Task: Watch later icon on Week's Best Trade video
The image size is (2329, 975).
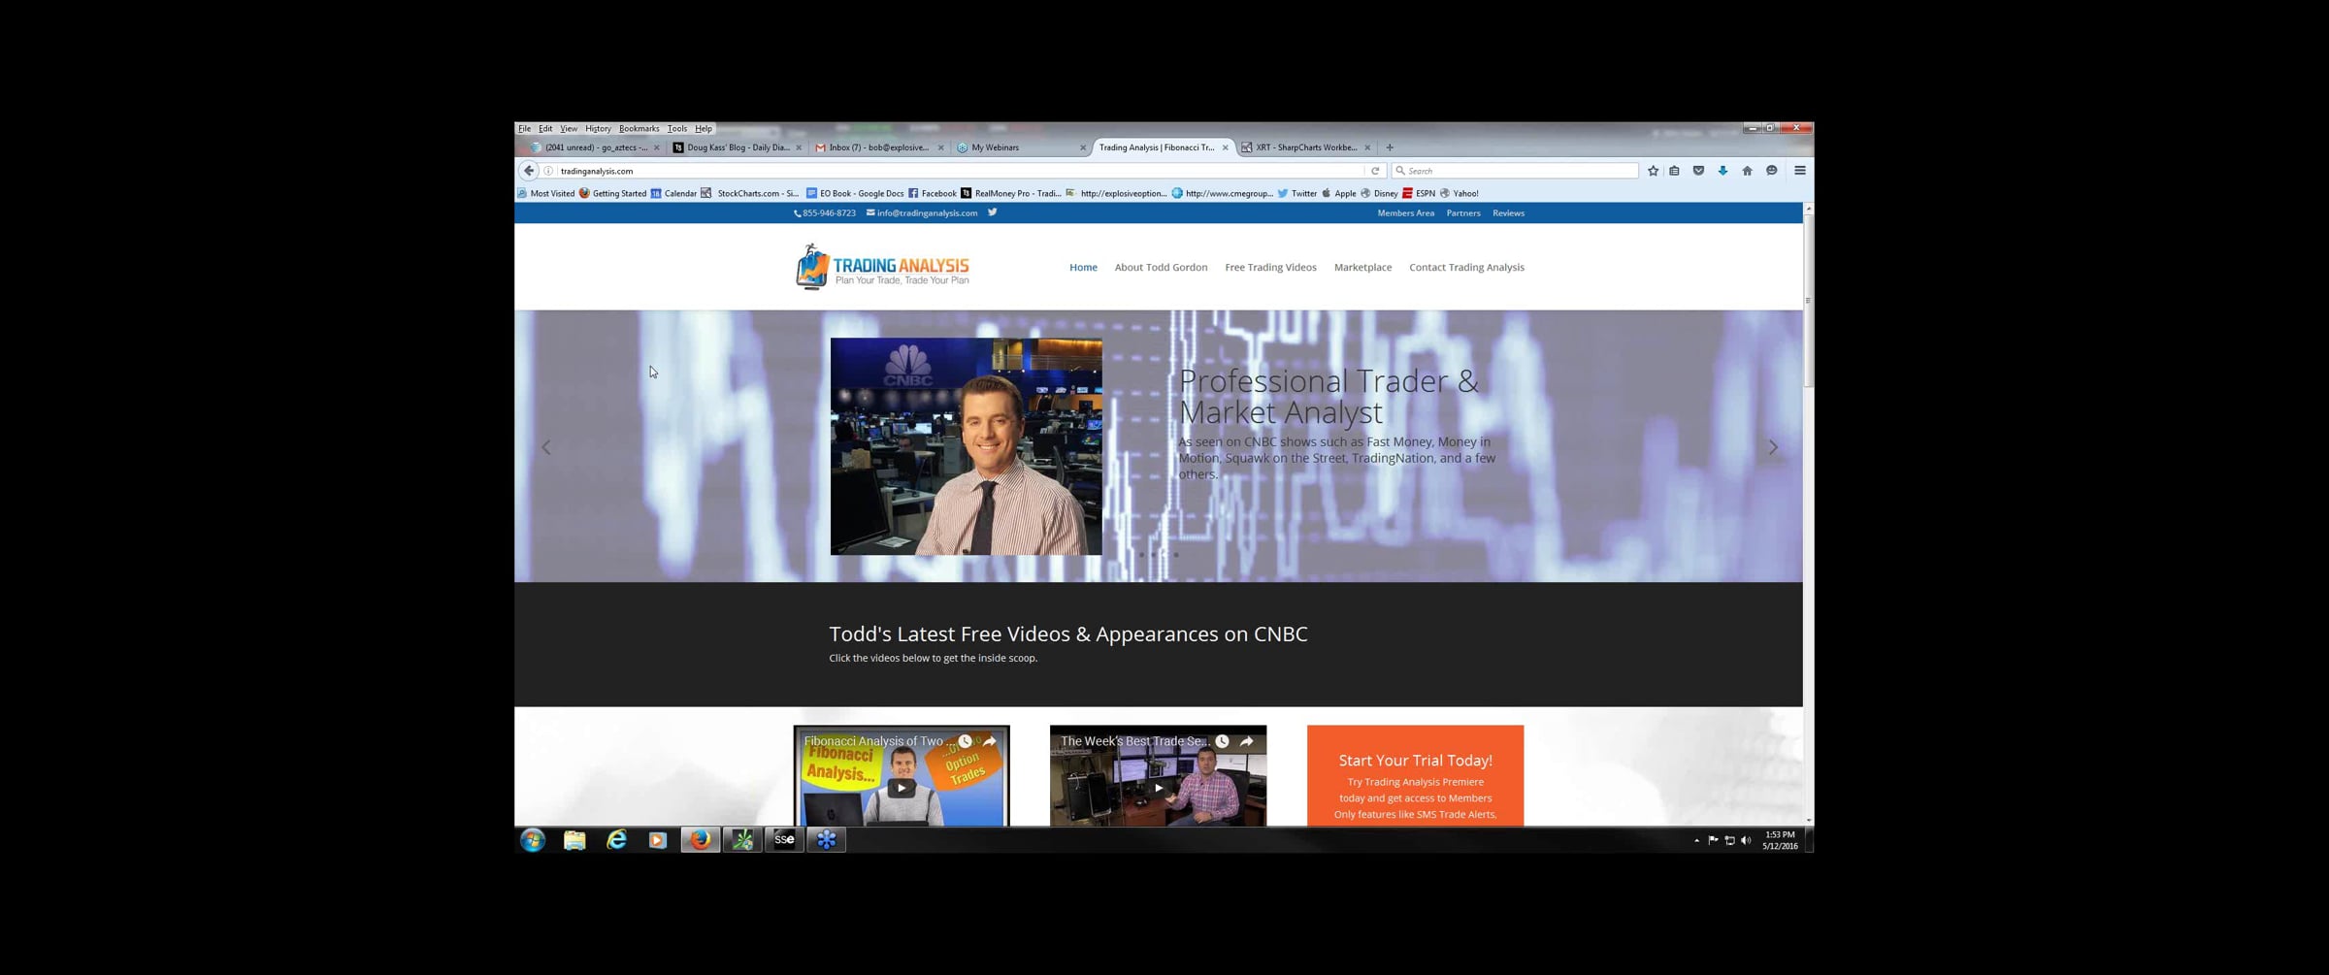Action: coord(1222,741)
